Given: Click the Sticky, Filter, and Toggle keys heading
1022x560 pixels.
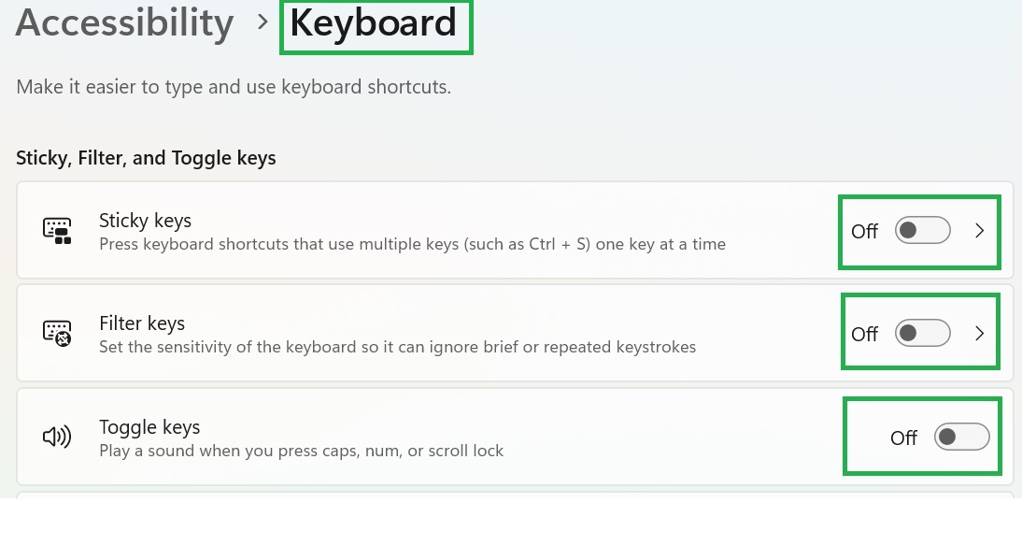Looking at the screenshot, I should [x=146, y=157].
